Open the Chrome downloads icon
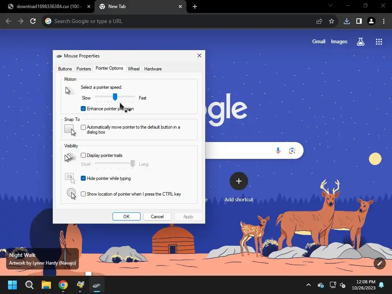 point(347,21)
